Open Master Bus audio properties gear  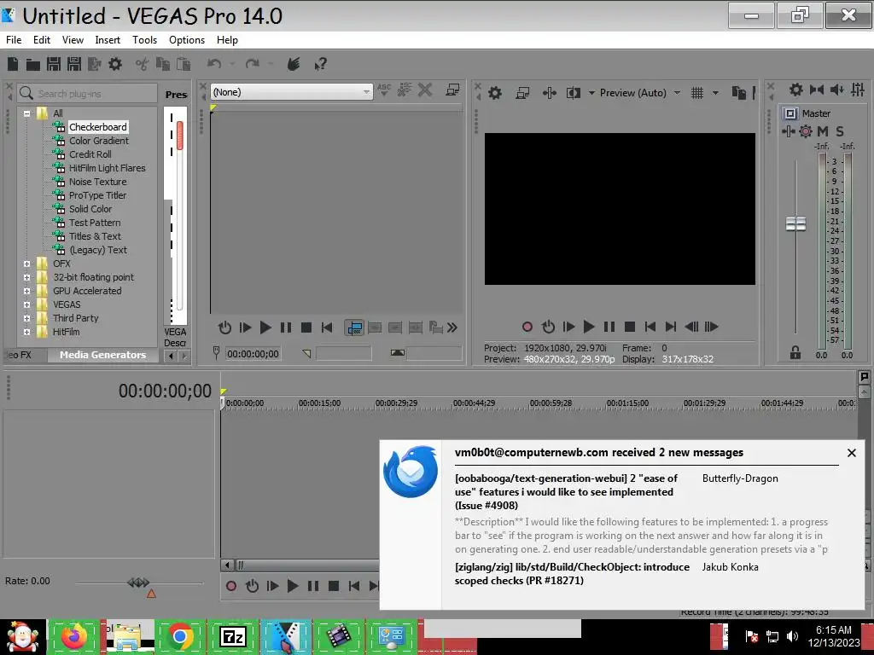796,90
